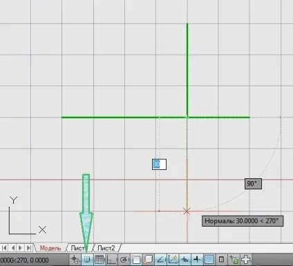Image resolution: width=293 pixels, height=266 pixels.
Task: Toggle Grid Display status bar button
Action: [100, 260]
